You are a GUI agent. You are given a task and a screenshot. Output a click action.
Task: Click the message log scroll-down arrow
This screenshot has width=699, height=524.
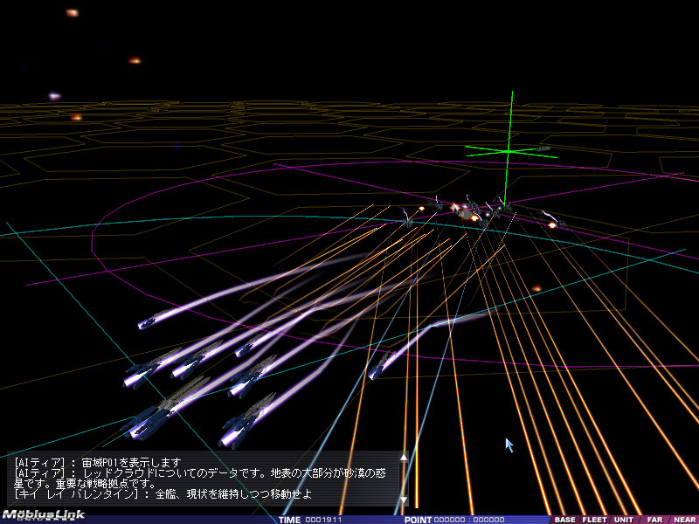404,500
